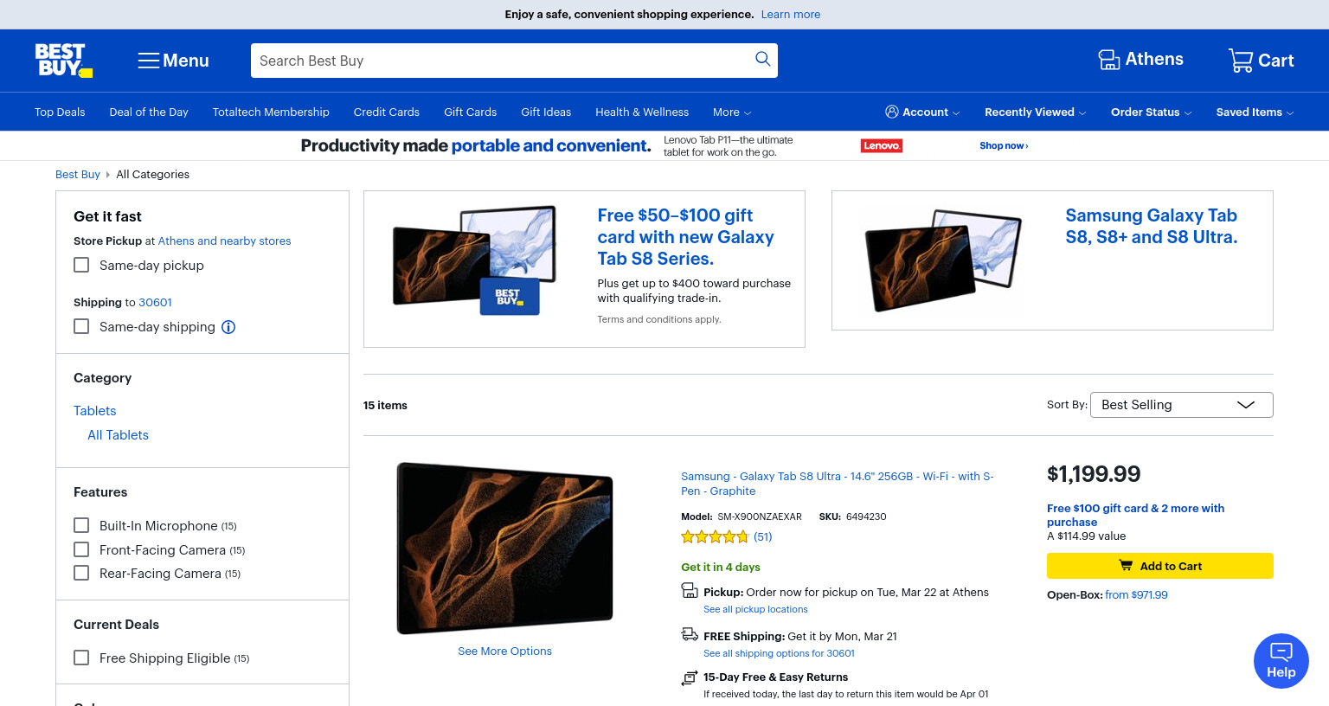Open Gift Ideas page
This screenshot has height=706, width=1329.
tap(546, 112)
